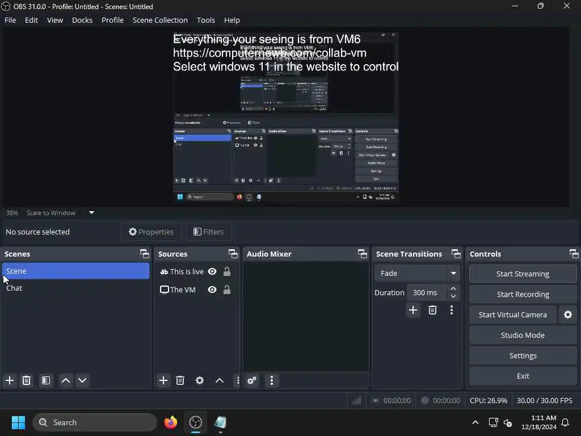Increase transition duration with up stepper
This screenshot has width=581, height=436.
(453, 288)
